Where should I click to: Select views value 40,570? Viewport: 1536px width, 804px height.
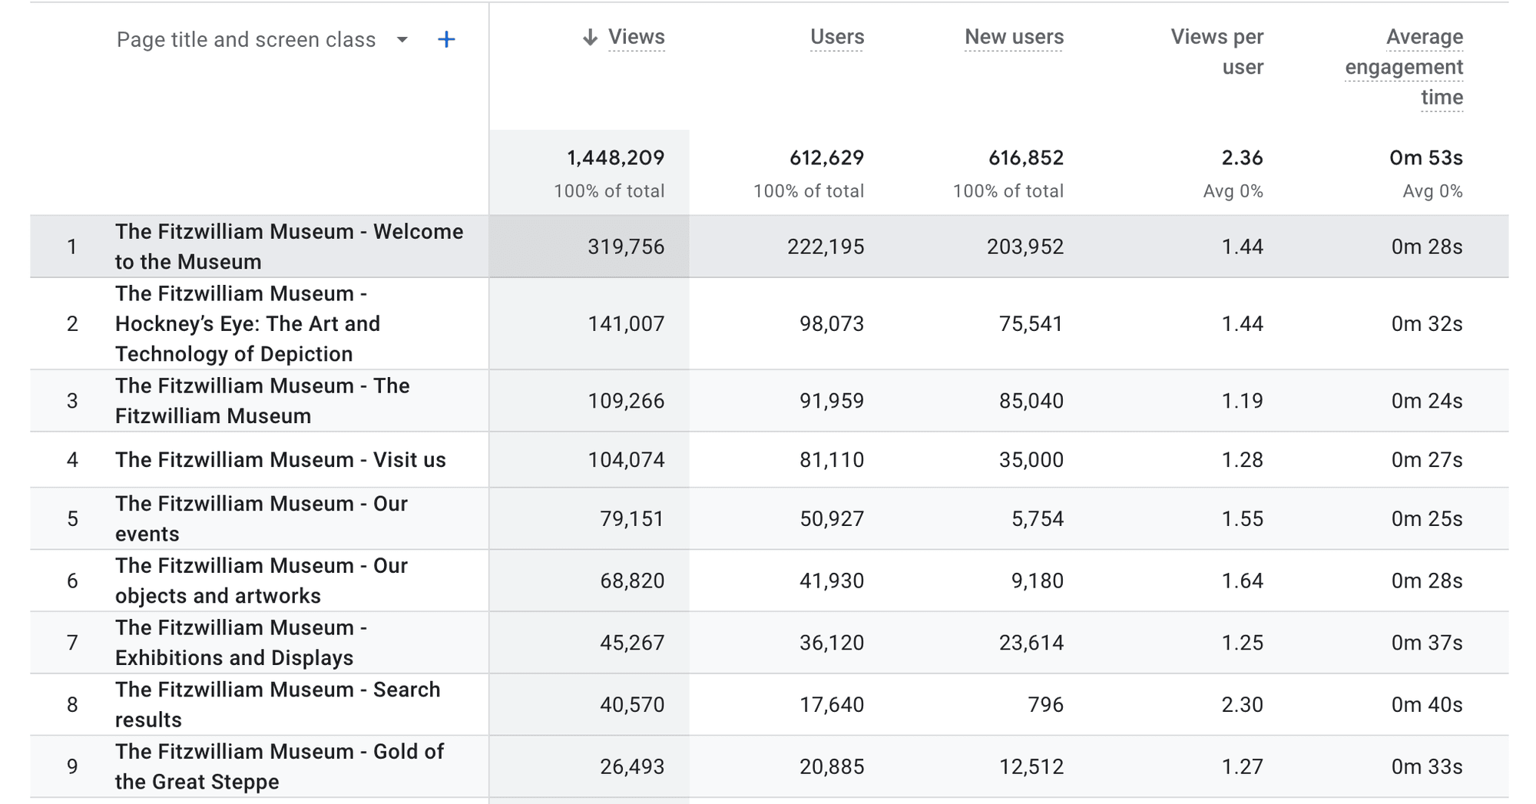point(632,704)
